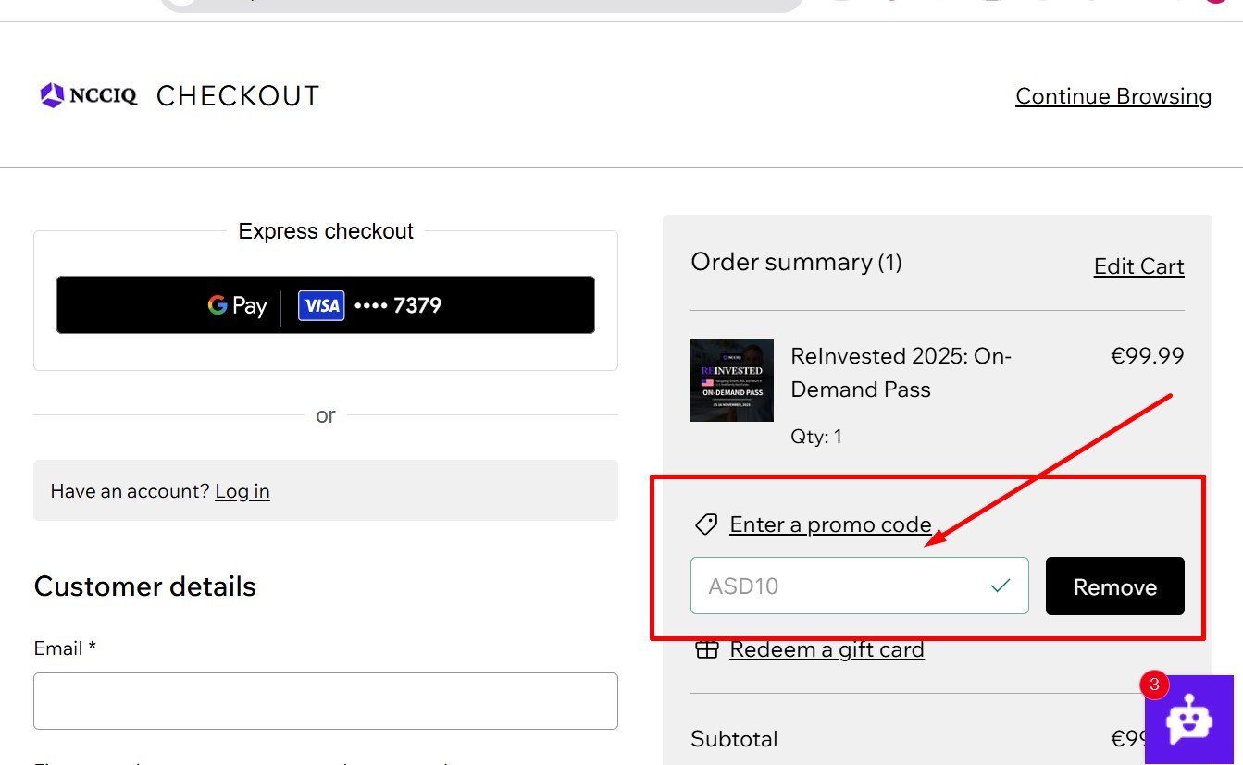The height and width of the screenshot is (765, 1243).
Task: Click the Redeem a gift card link
Action: [x=827, y=648]
